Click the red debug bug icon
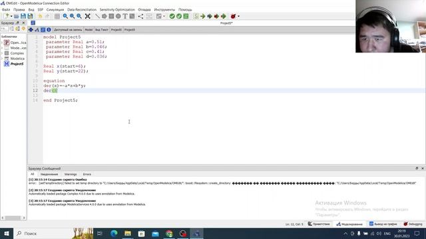The height and width of the screenshot is (239, 426). point(233,16)
